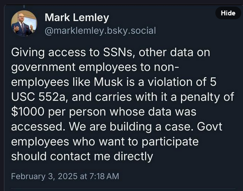The width and height of the screenshot is (243, 191).
Task: Click the '7:18 AM' time text
Action: (104, 177)
